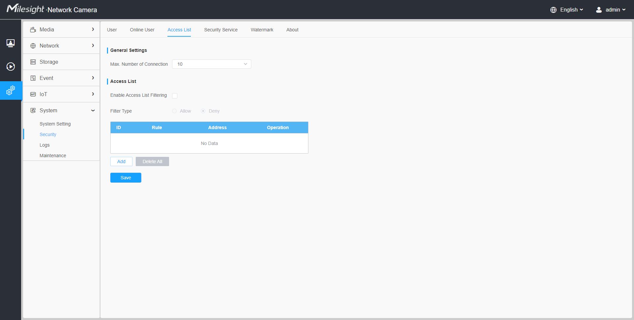
Task: Select the Allow filter type
Action: (x=174, y=111)
